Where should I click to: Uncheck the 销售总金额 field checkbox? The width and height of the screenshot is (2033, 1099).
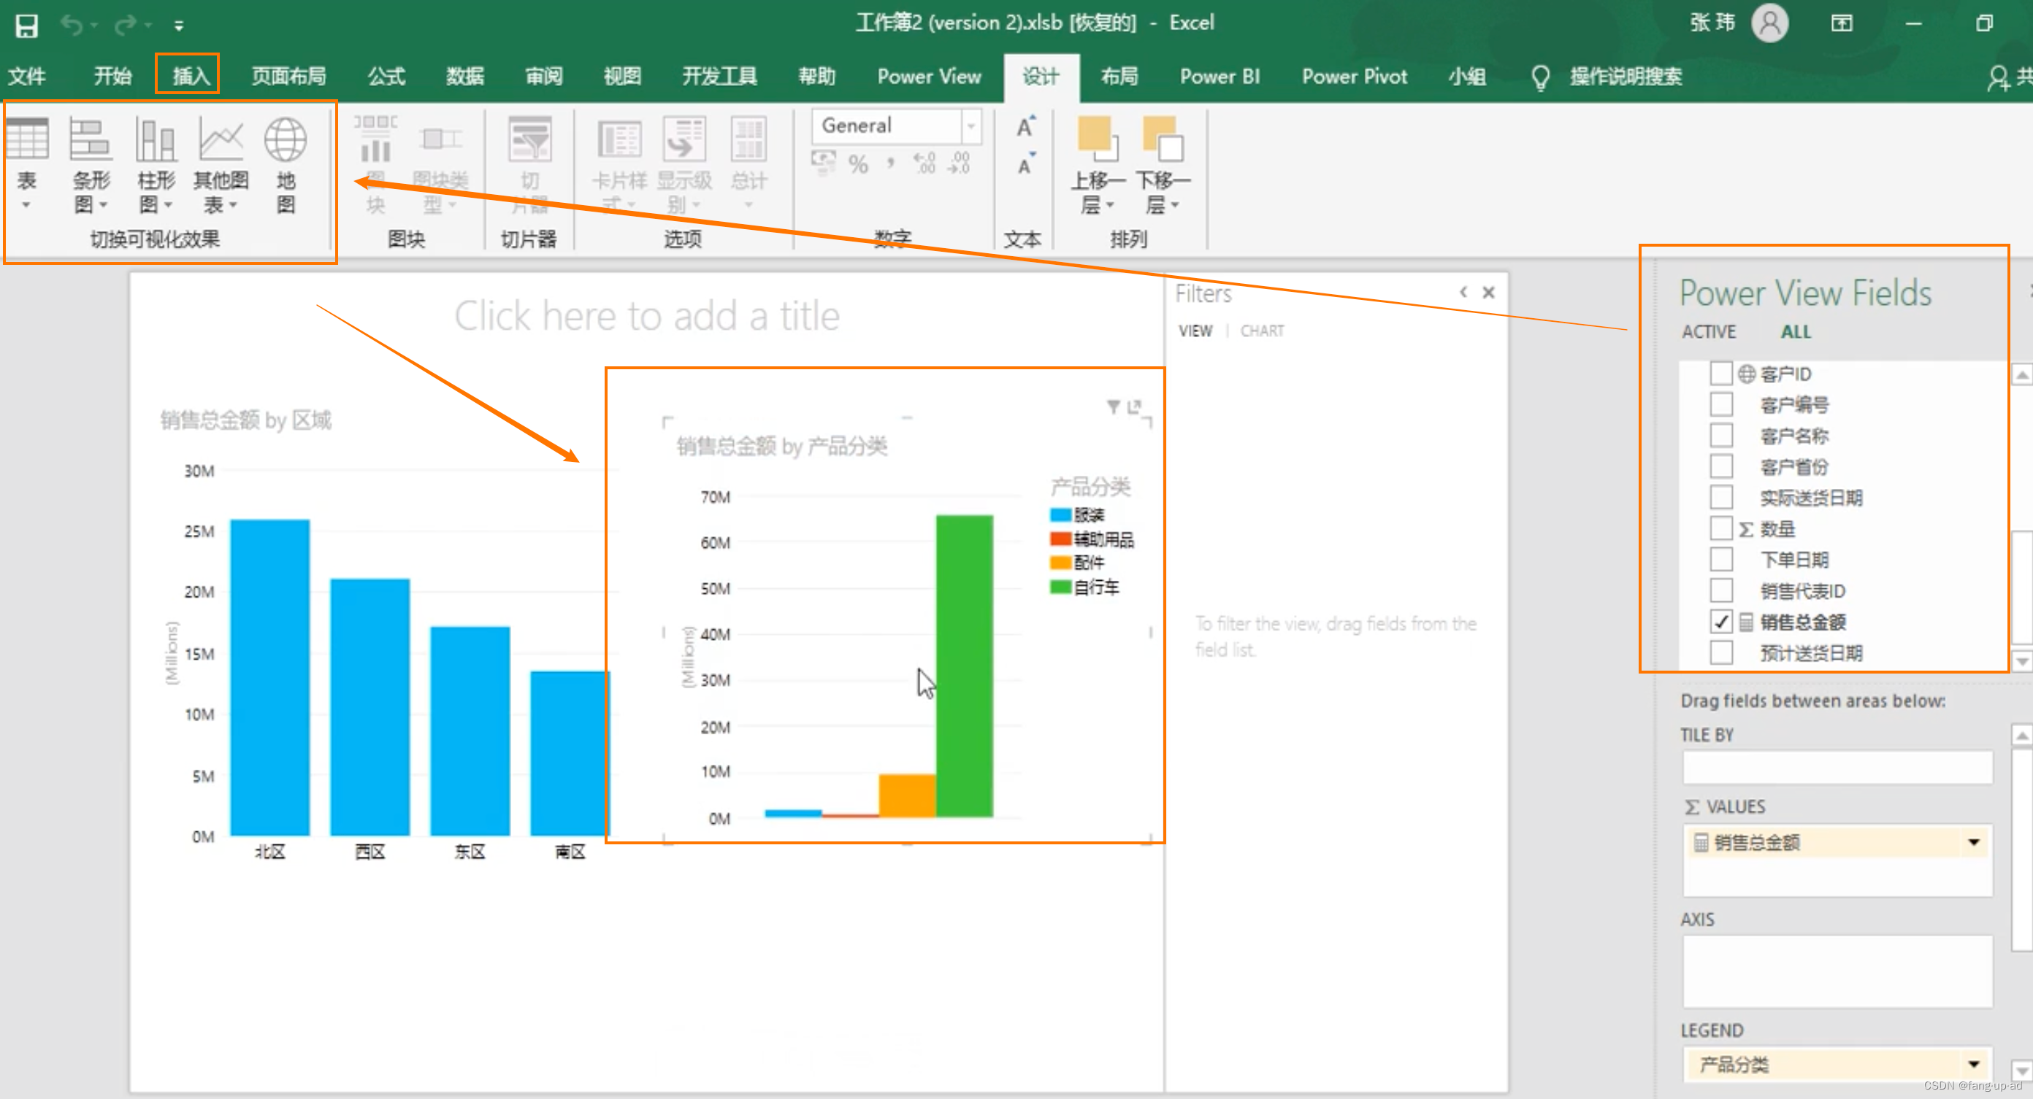click(1720, 622)
